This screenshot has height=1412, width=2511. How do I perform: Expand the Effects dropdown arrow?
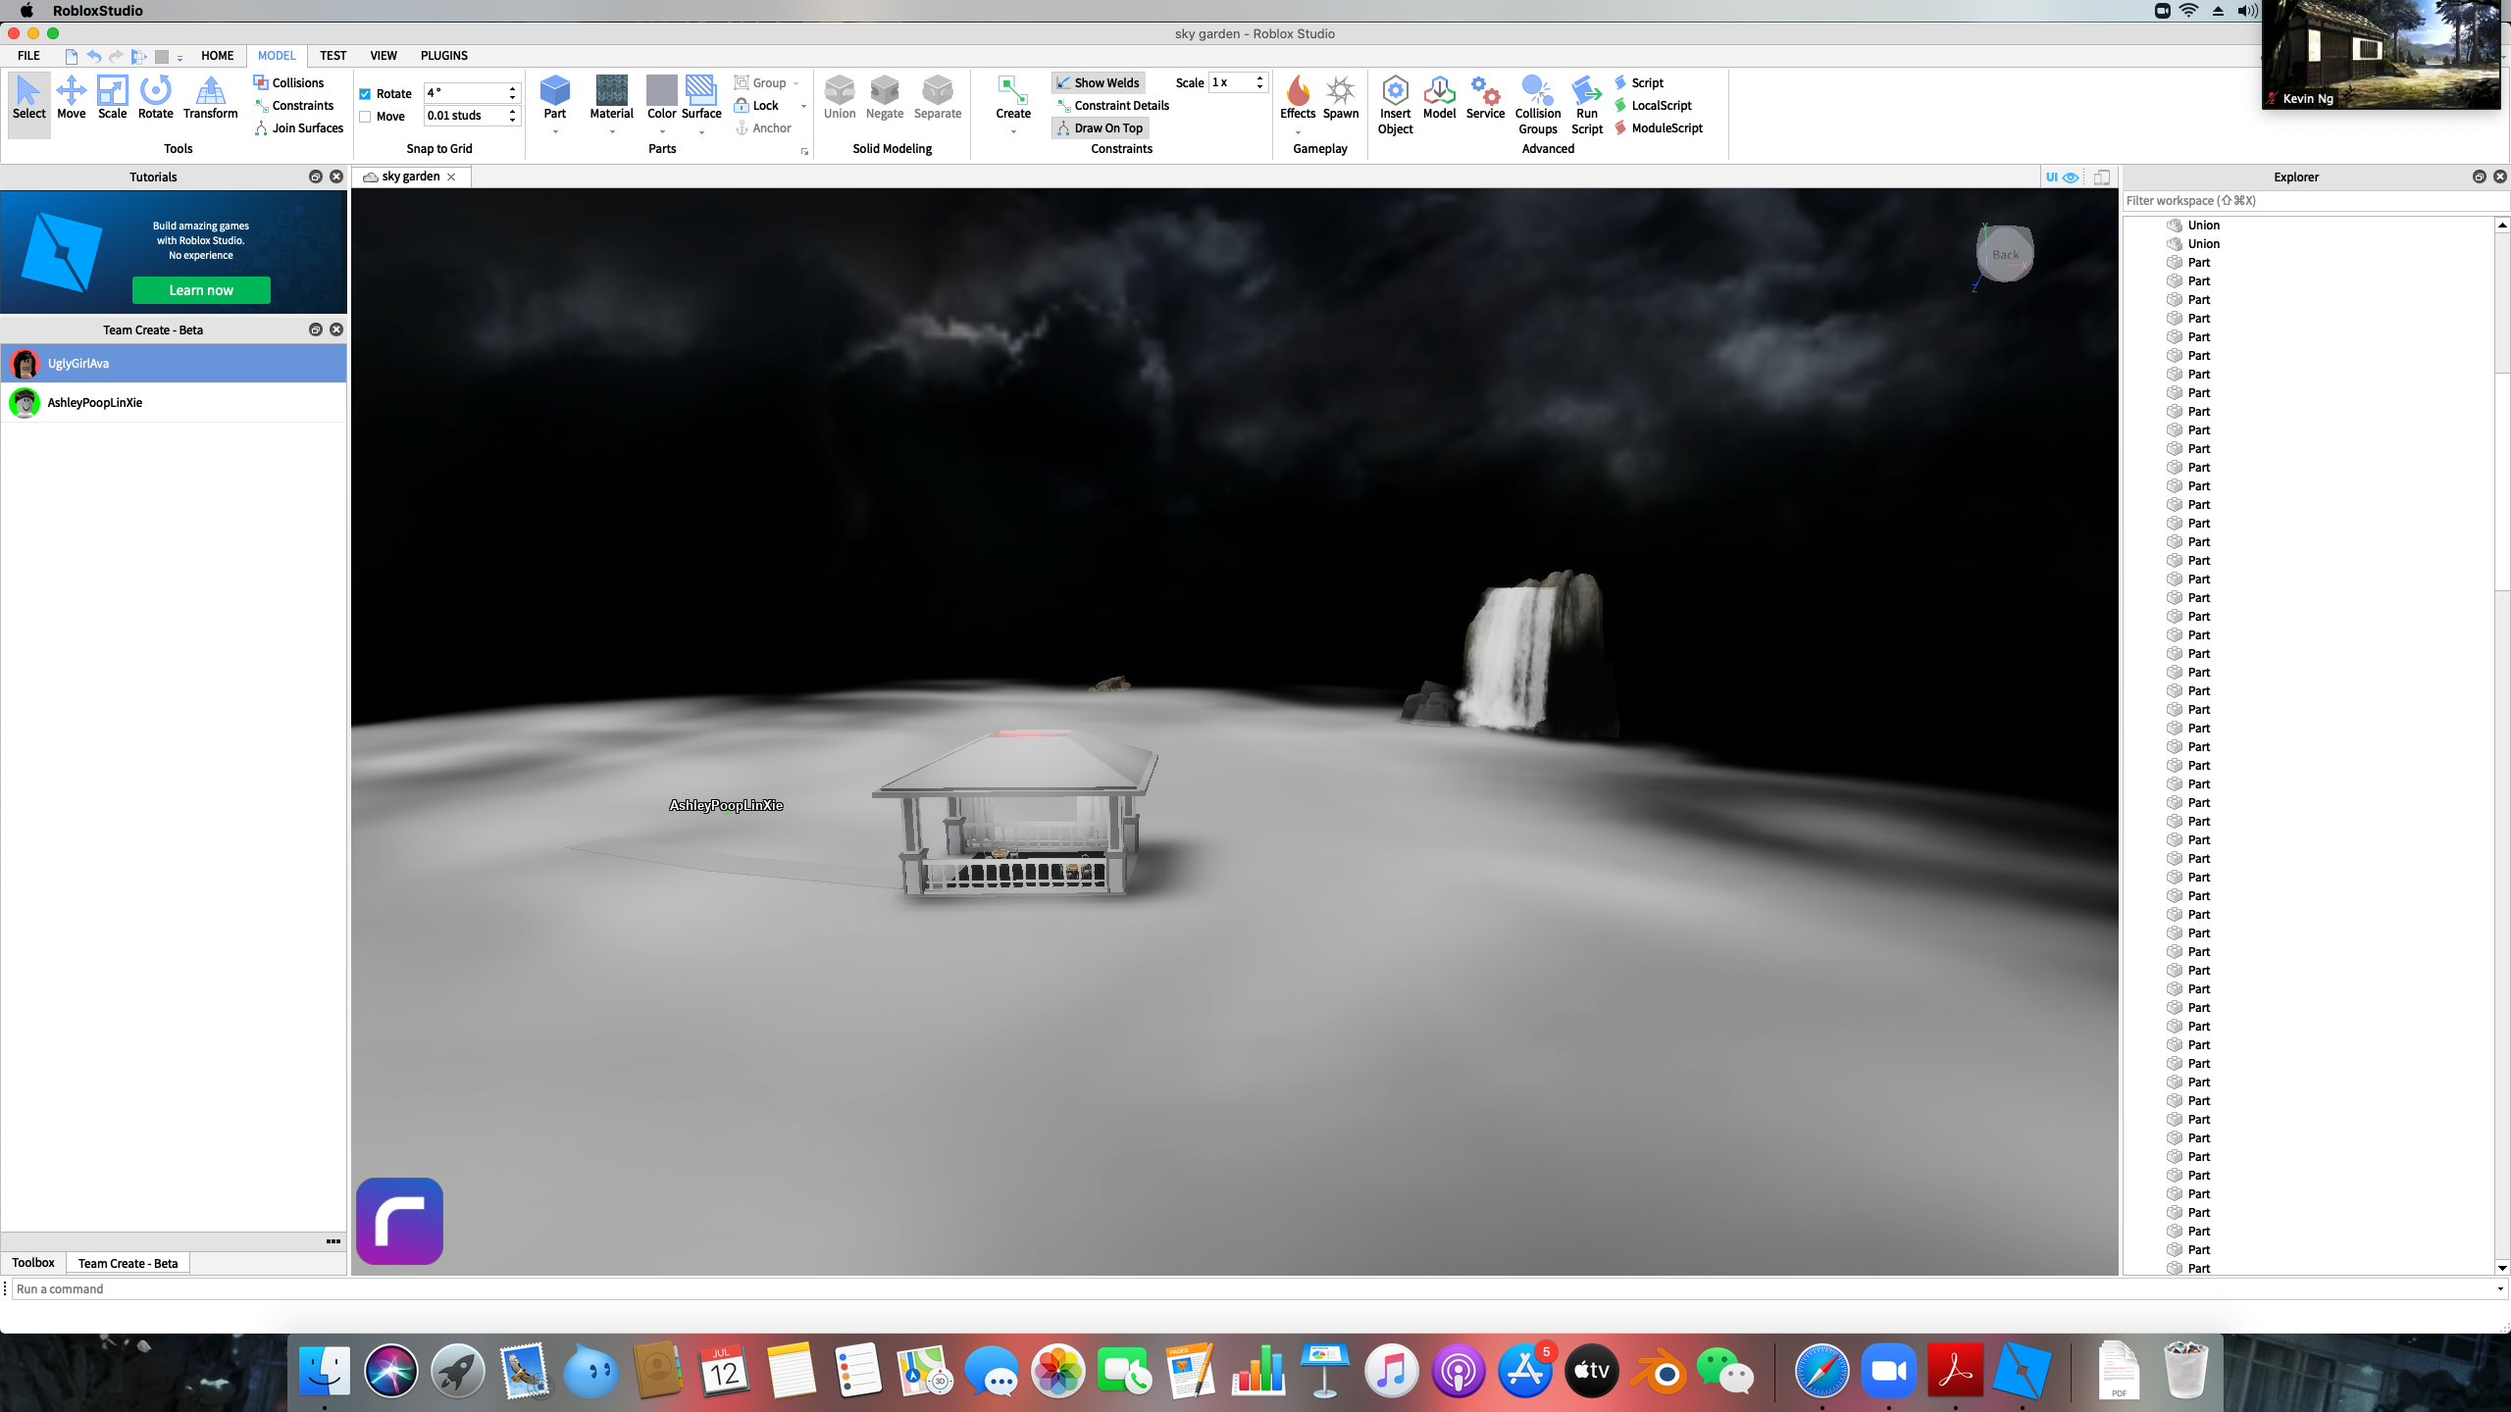(x=1298, y=131)
